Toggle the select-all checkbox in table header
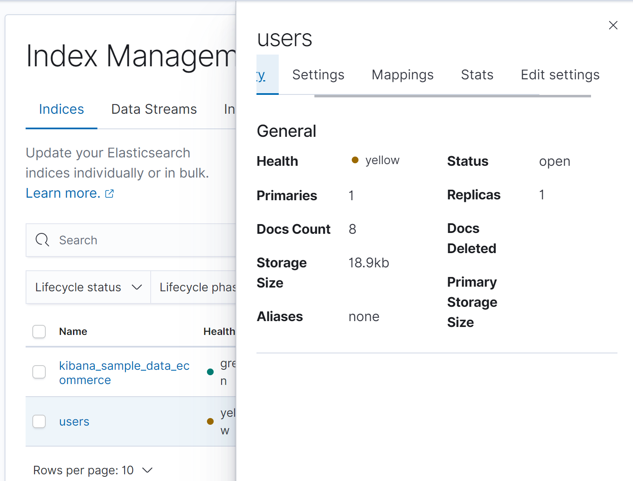Viewport: 633px width, 481px height. pyautogui.click(x=39, y=332)
